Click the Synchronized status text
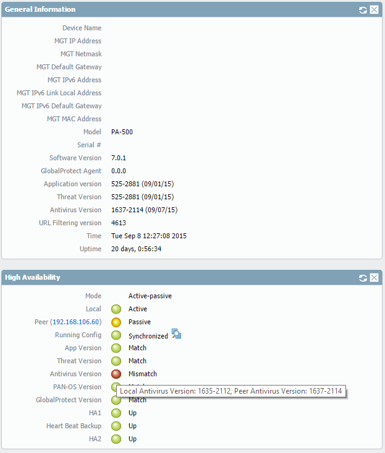This screenshot has height=453, width=385. (148, 336)
